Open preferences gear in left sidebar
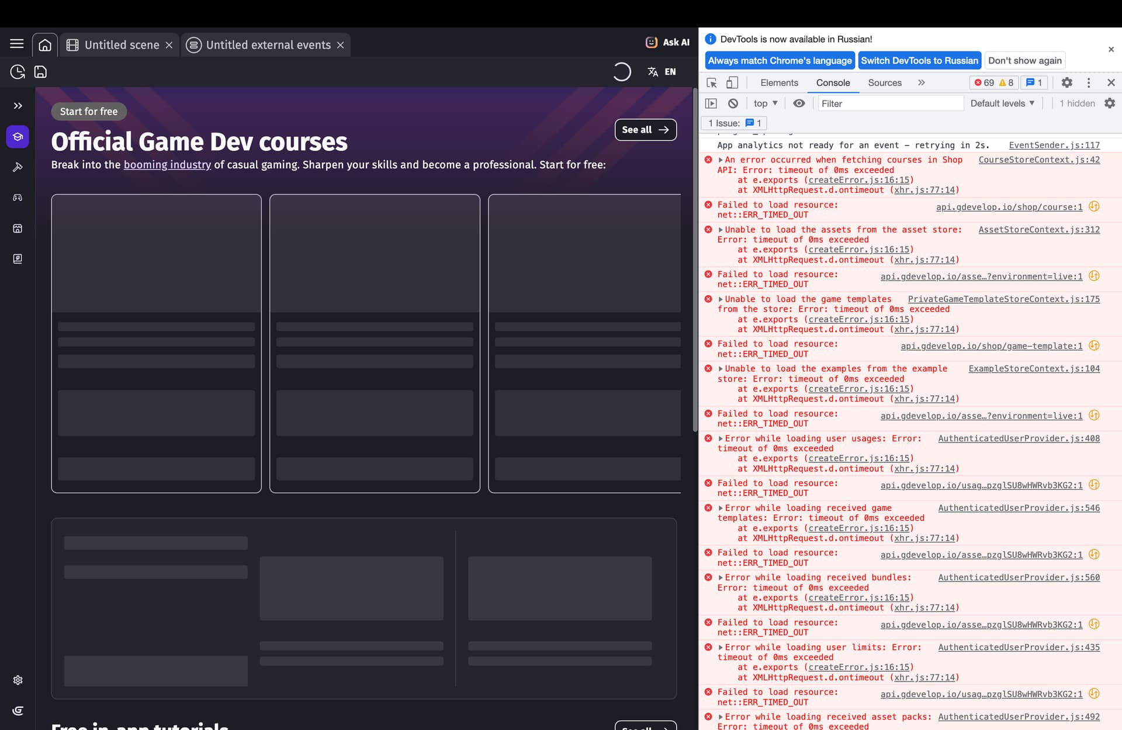The image size is (1122, 730). tap(18, 680)
